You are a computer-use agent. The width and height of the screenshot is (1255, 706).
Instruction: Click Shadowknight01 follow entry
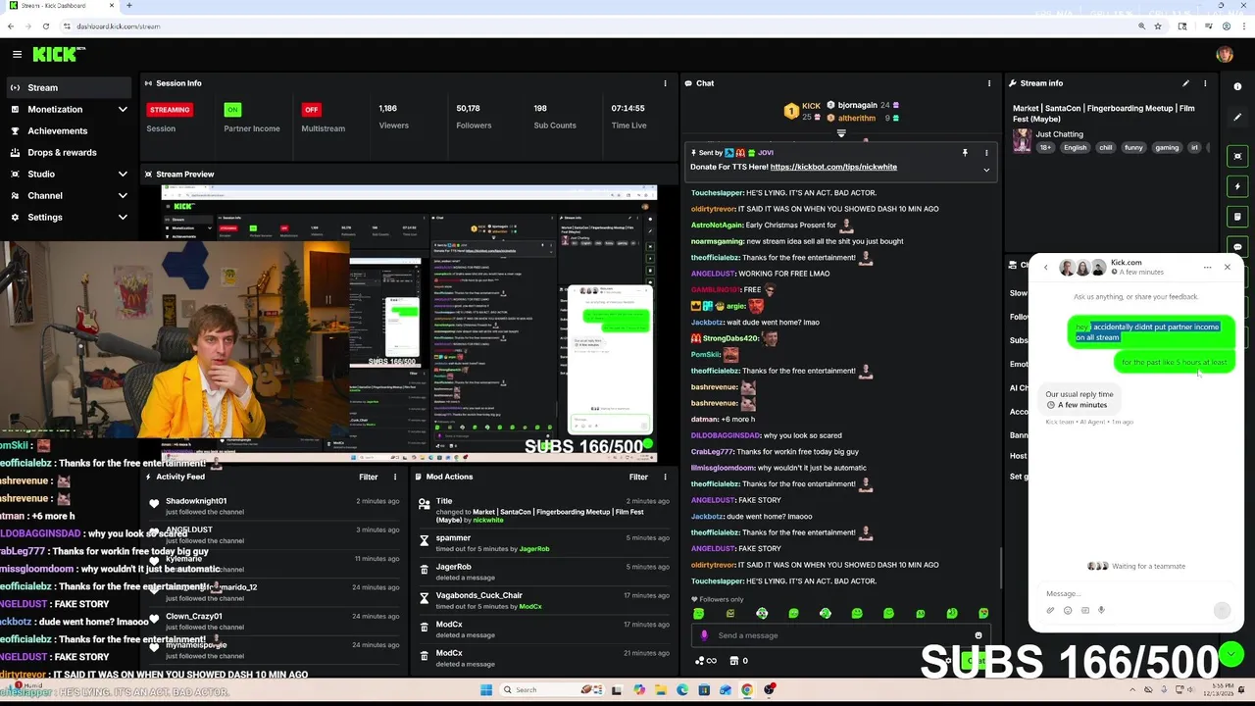click(x=274, y=506)
